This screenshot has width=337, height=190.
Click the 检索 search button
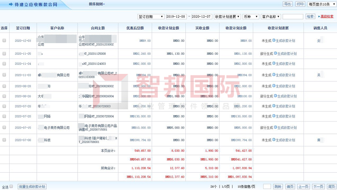(311, 16)
